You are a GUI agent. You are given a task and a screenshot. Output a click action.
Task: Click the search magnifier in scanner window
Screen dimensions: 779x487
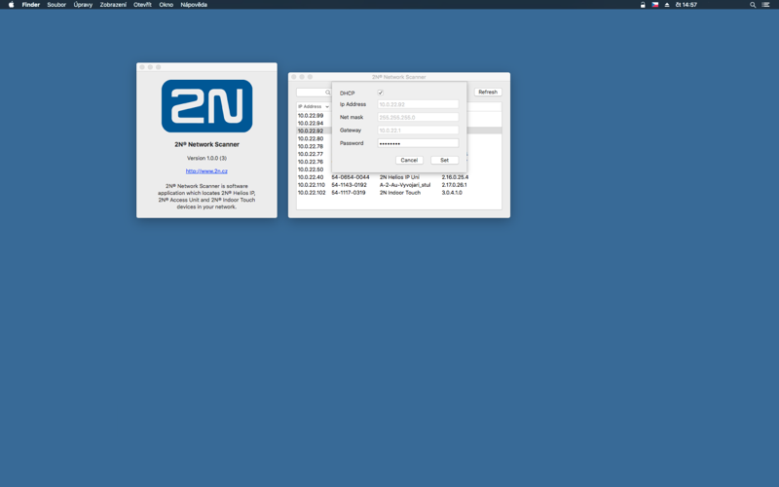click(327, 93)
